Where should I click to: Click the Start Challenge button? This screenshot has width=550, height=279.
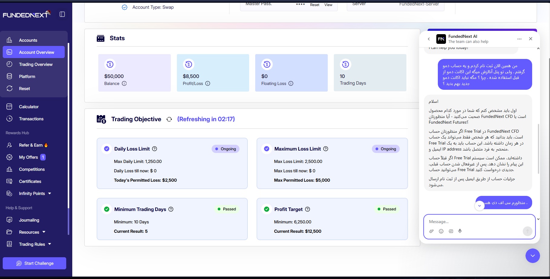[34, 263]
